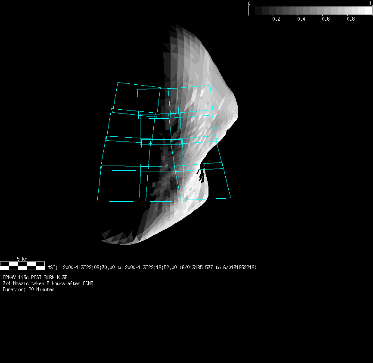
Task: Click the 0.8 label on the grayscale legend
Action: coord(351,19)
